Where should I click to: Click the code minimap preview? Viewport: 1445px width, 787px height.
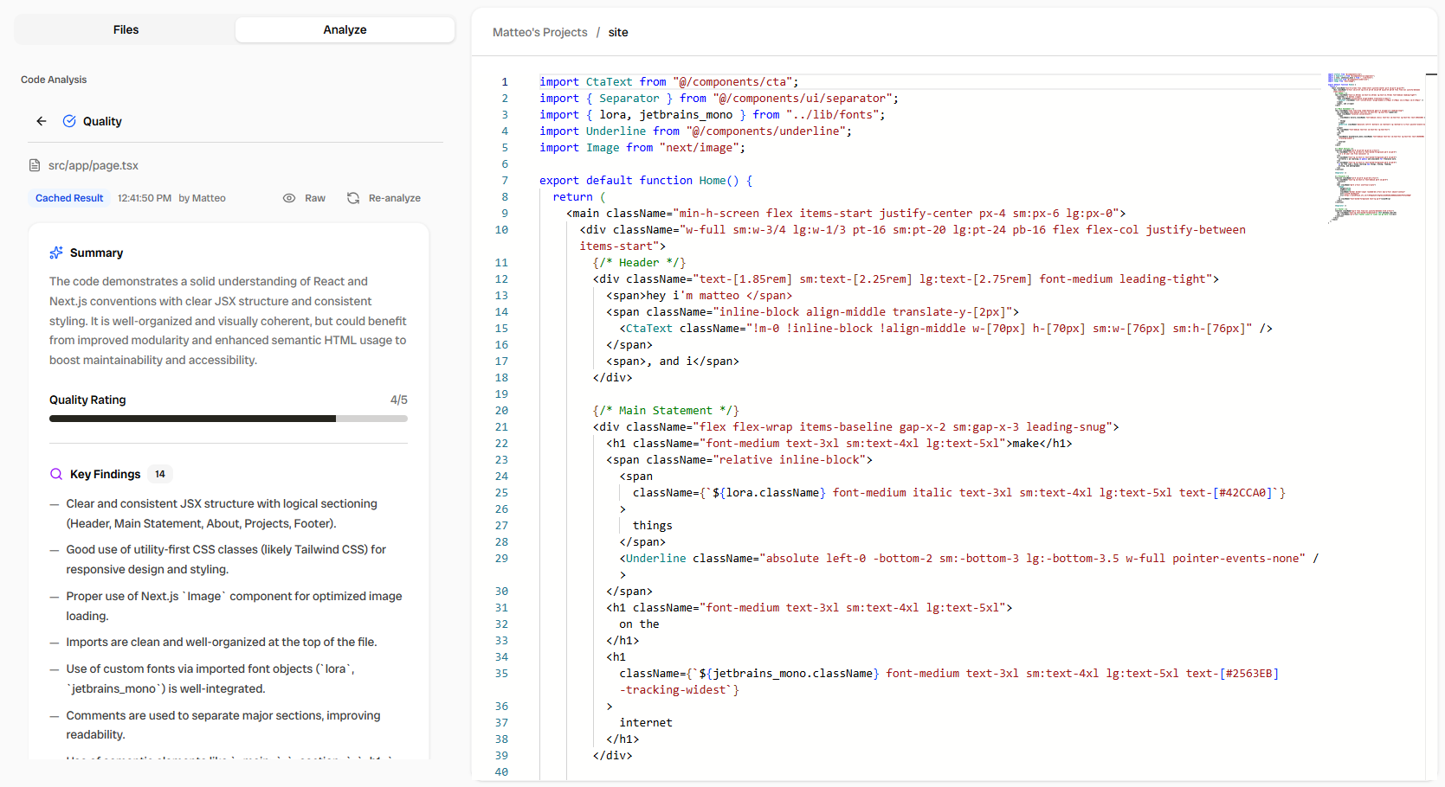coord(1375,147)
